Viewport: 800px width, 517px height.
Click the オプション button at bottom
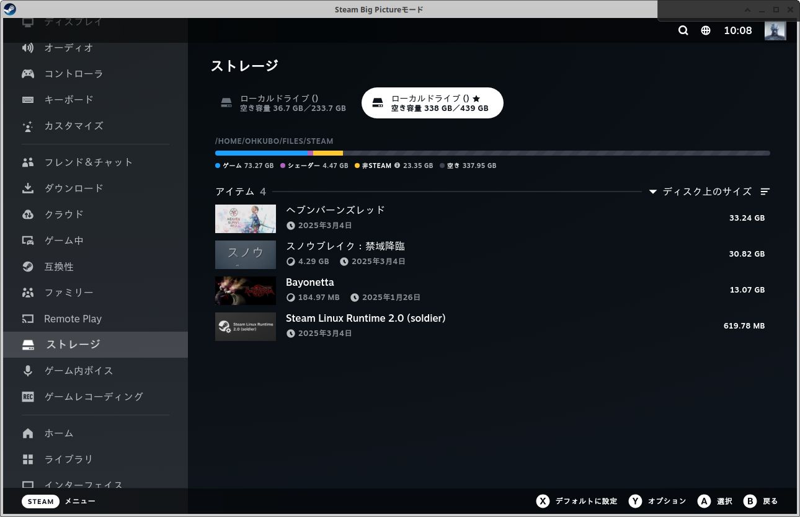[657, 501]
